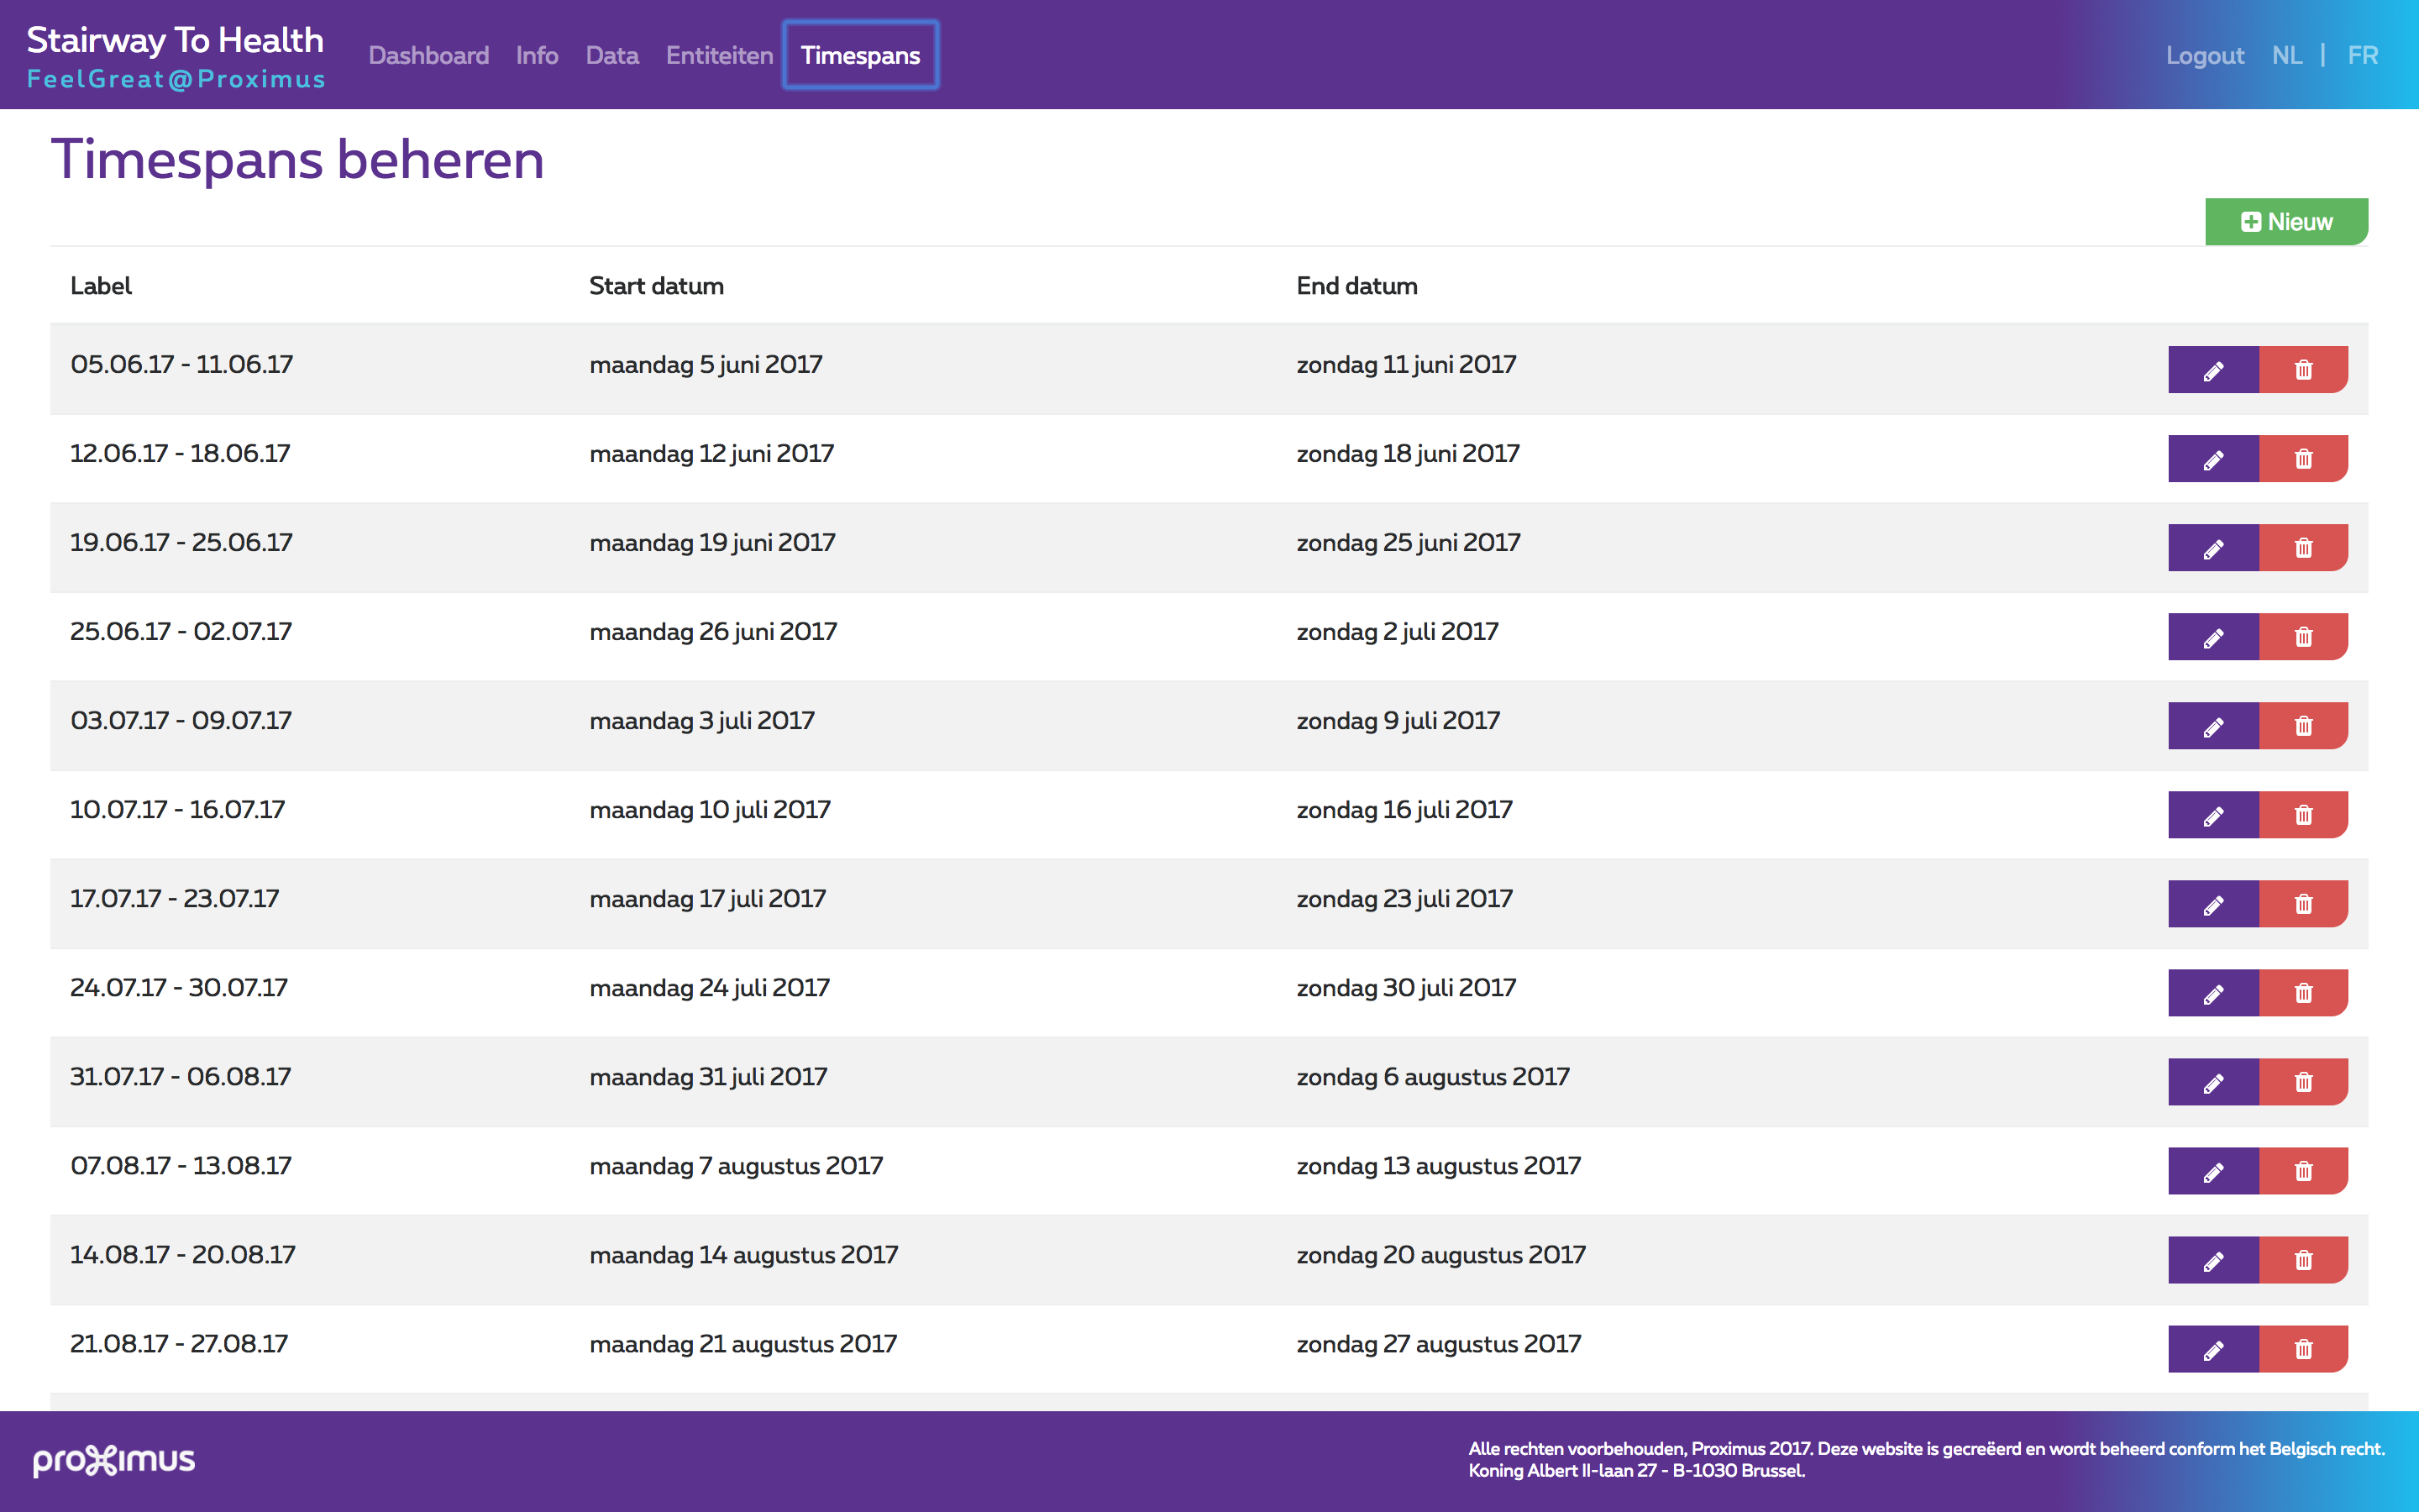Edit the 25.06.17 - 02.07.17 timespan

point(2213,637)
